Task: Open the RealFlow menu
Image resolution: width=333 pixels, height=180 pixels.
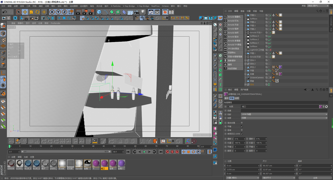Action: click(155, 6)
